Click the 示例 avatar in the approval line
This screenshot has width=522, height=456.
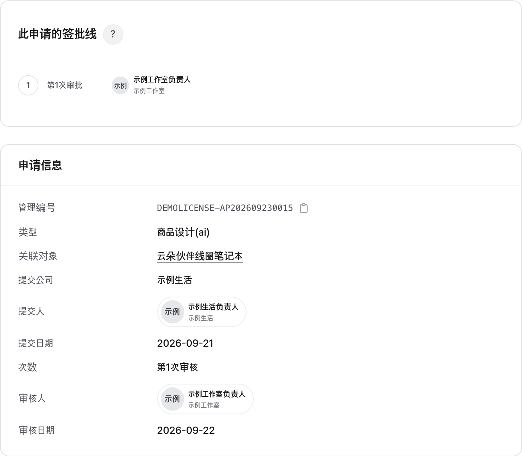coord(120,86)
